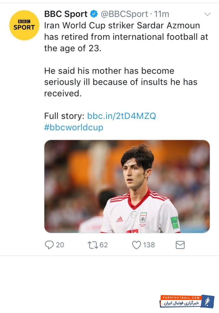The height and width of the screenshot is (313, 219).
Task: Click the footballer icon in Parsfootball watermark
Action: (208, 301)
